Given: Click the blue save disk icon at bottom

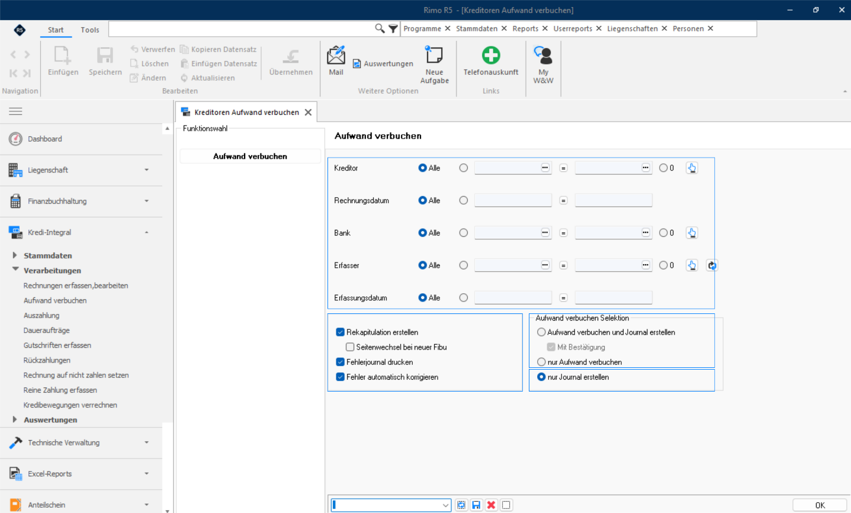Looking at the screenshot, I should point(476,505).
